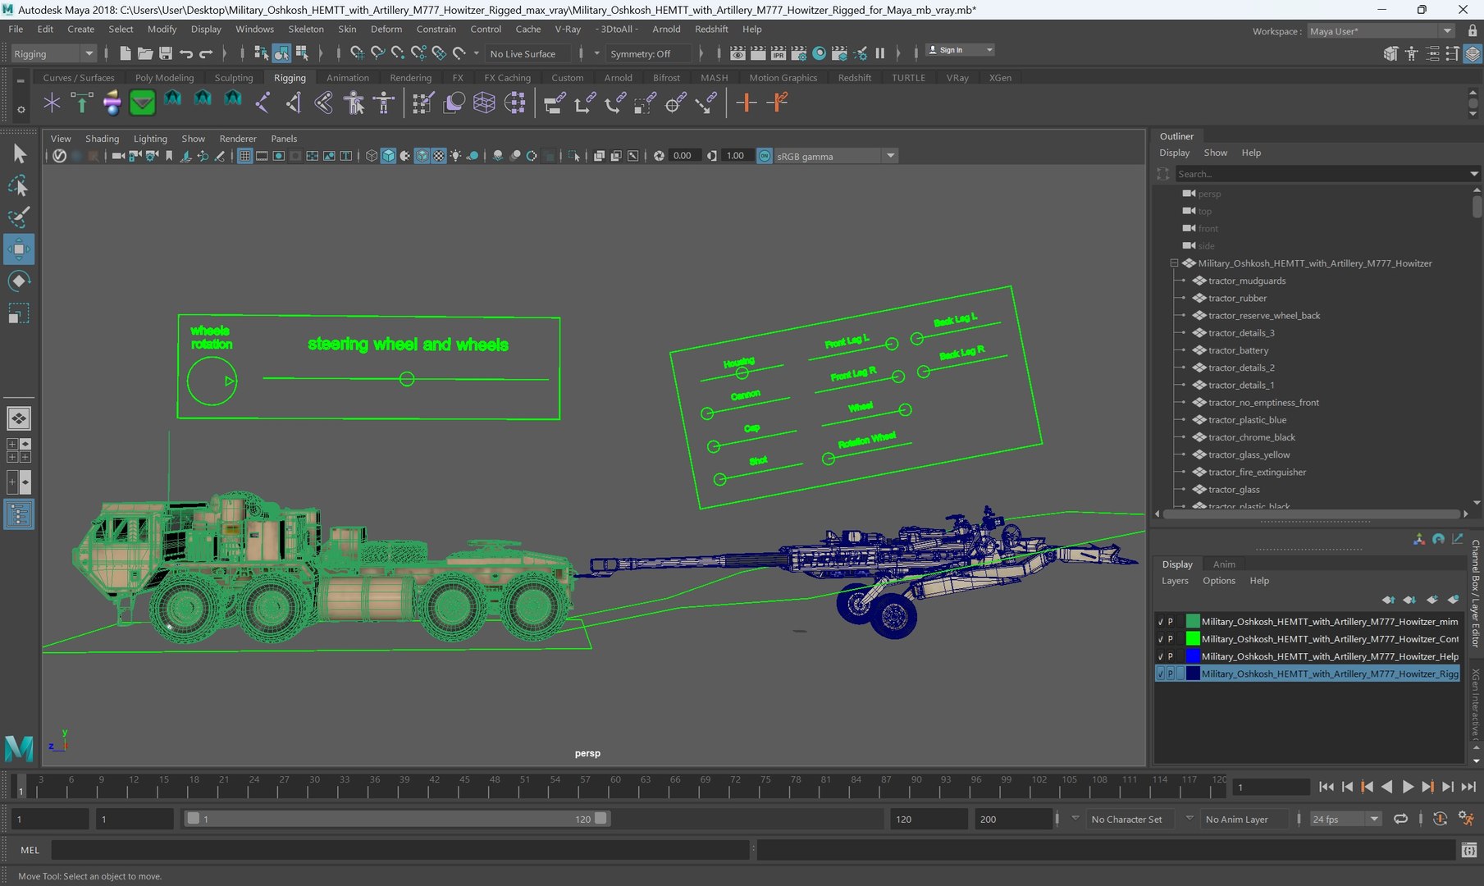Toggle visibility of the _Cont layer

[1160, 639]
